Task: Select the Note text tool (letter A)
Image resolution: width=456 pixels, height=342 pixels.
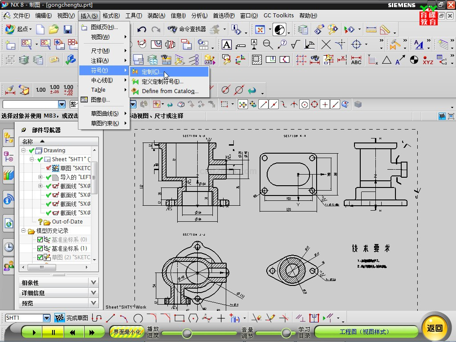Action: coord(227,45)
